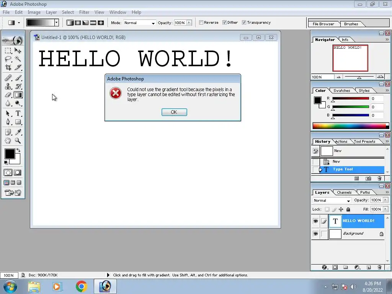Image resolution: width=392 pixels, height=294 pixels.
Task: Click OK in the error dialog
Action: click(174, 112)
